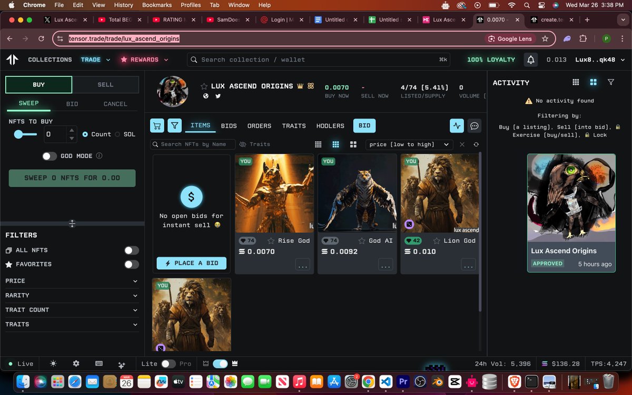Click the Search NFTs by Name field
This screenshot has height=395, width=632.
coord(192,144)
